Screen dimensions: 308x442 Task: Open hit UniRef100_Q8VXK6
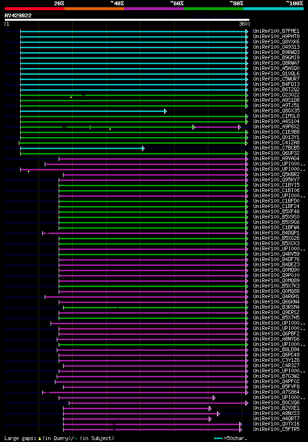pos(276,41)
